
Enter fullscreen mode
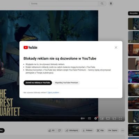pyautogui.click(x=120, y=118)
